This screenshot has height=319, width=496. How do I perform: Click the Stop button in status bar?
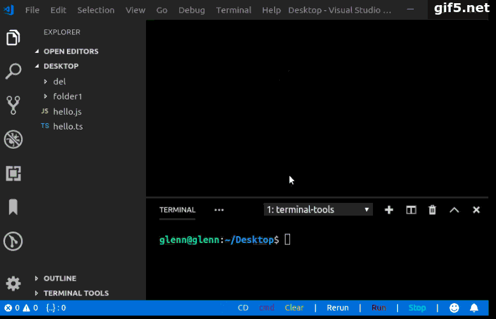417,308
